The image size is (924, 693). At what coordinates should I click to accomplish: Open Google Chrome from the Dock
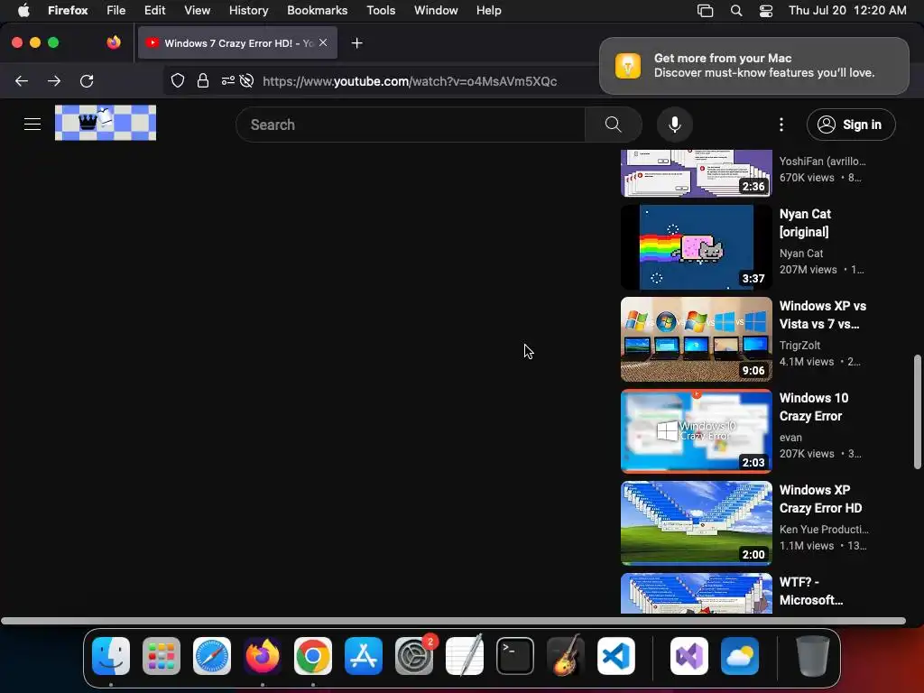click(313, 656)
